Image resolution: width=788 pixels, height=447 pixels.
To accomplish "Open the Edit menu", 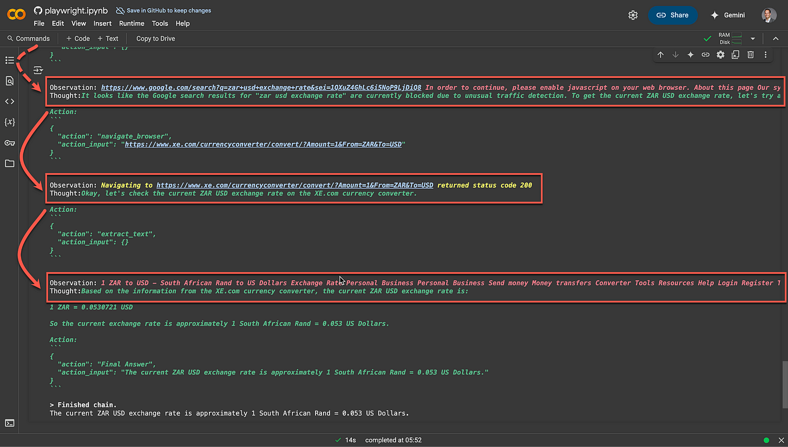I will (58, 23).
